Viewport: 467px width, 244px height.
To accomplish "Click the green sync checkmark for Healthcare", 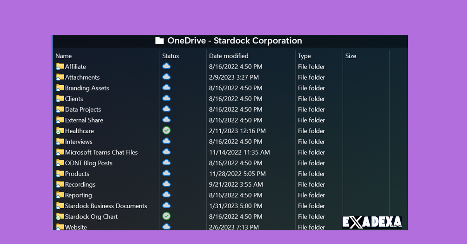I will coord(167,131).
